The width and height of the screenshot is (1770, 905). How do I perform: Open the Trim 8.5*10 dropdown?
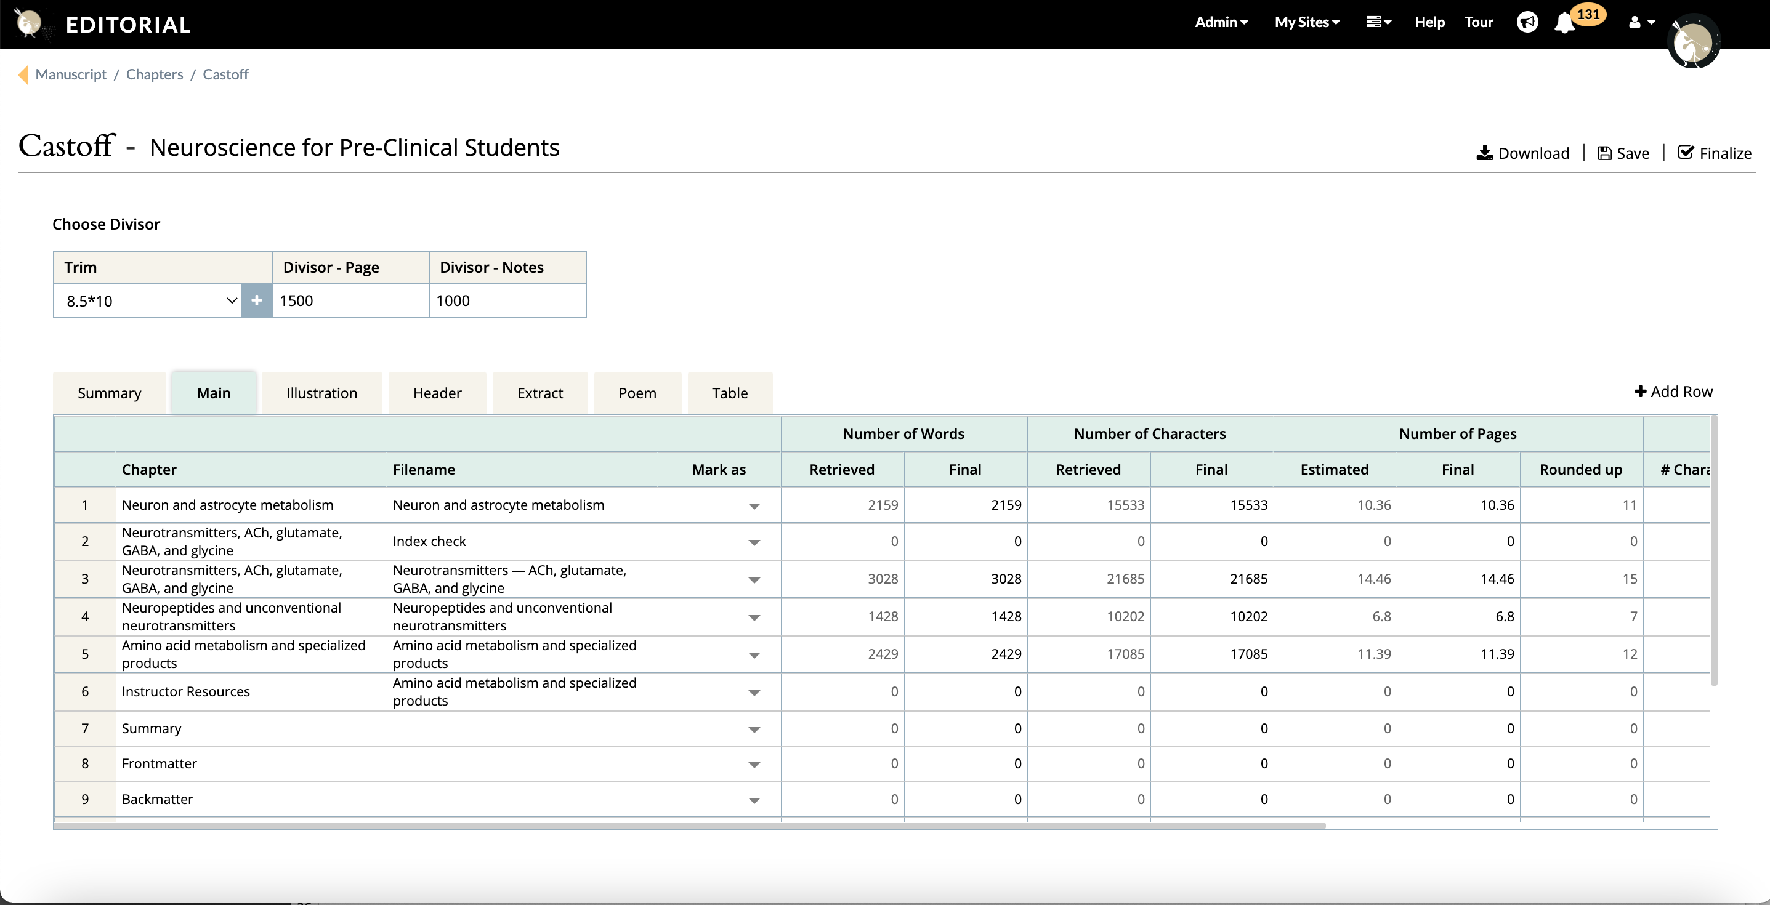tap(148, 300)
